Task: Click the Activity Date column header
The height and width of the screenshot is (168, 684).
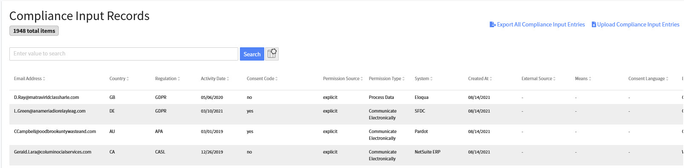Action: [213, 79]
